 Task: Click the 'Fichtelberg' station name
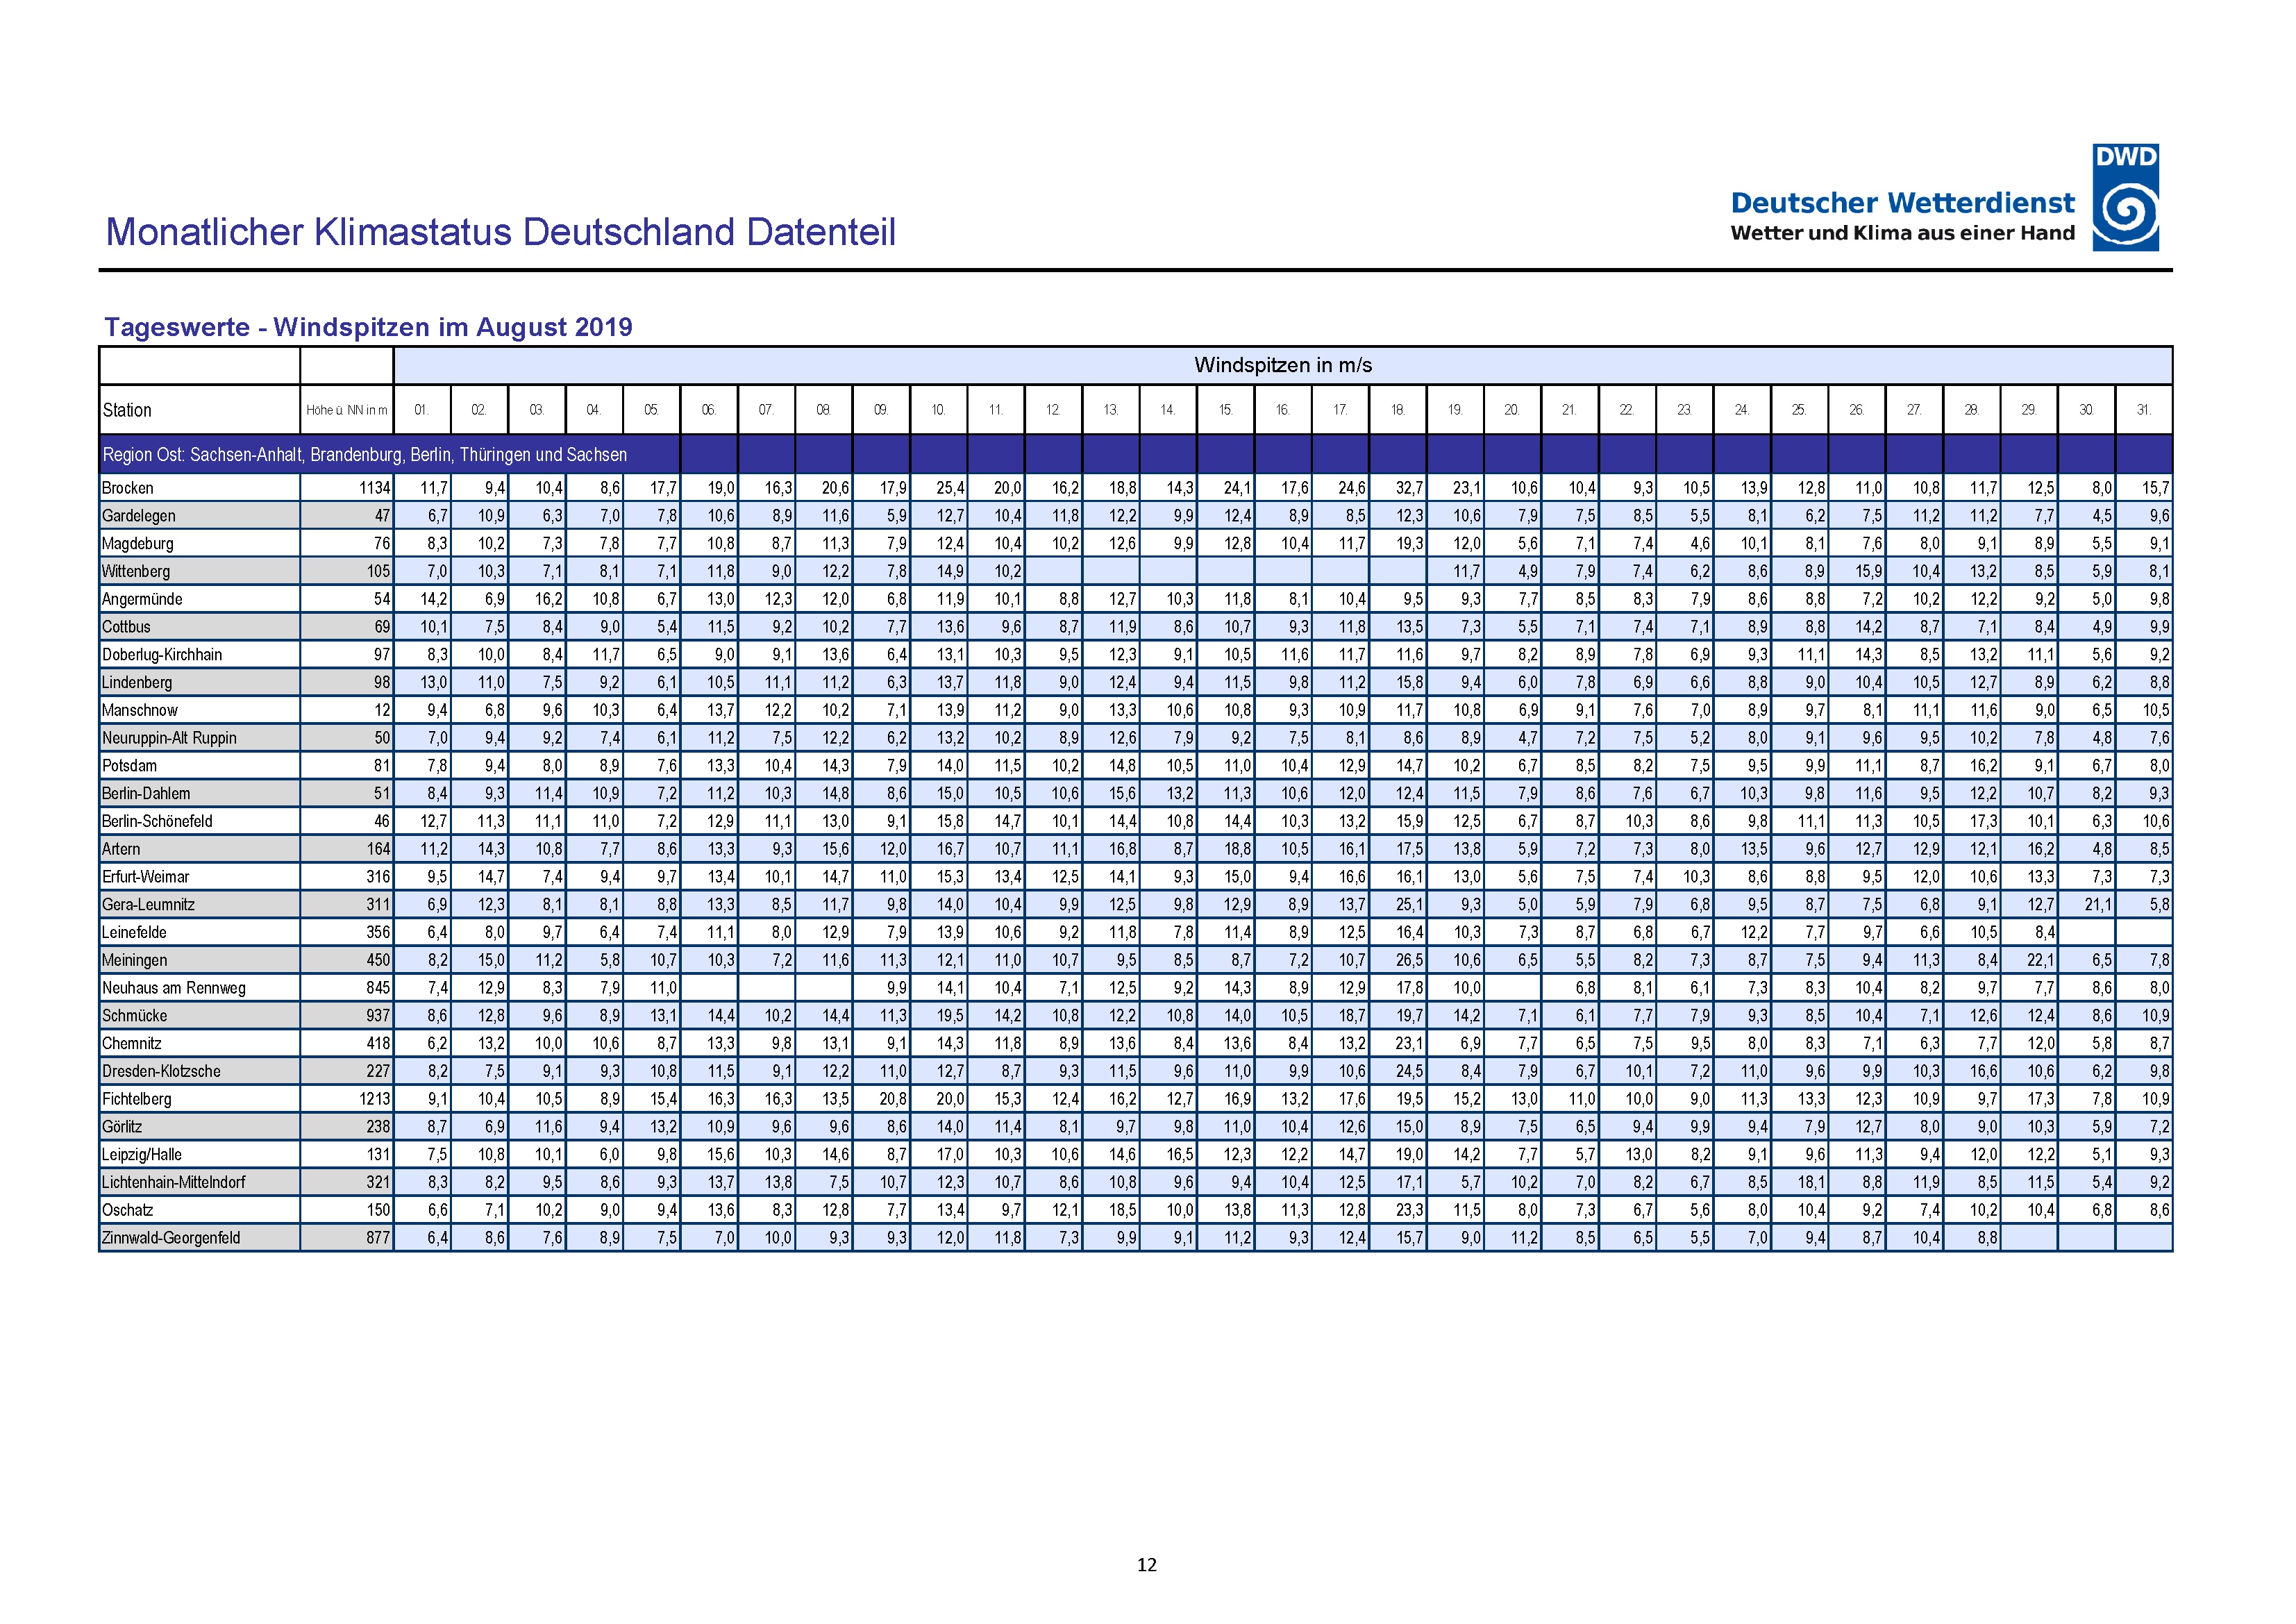[x=137, y=1099]
